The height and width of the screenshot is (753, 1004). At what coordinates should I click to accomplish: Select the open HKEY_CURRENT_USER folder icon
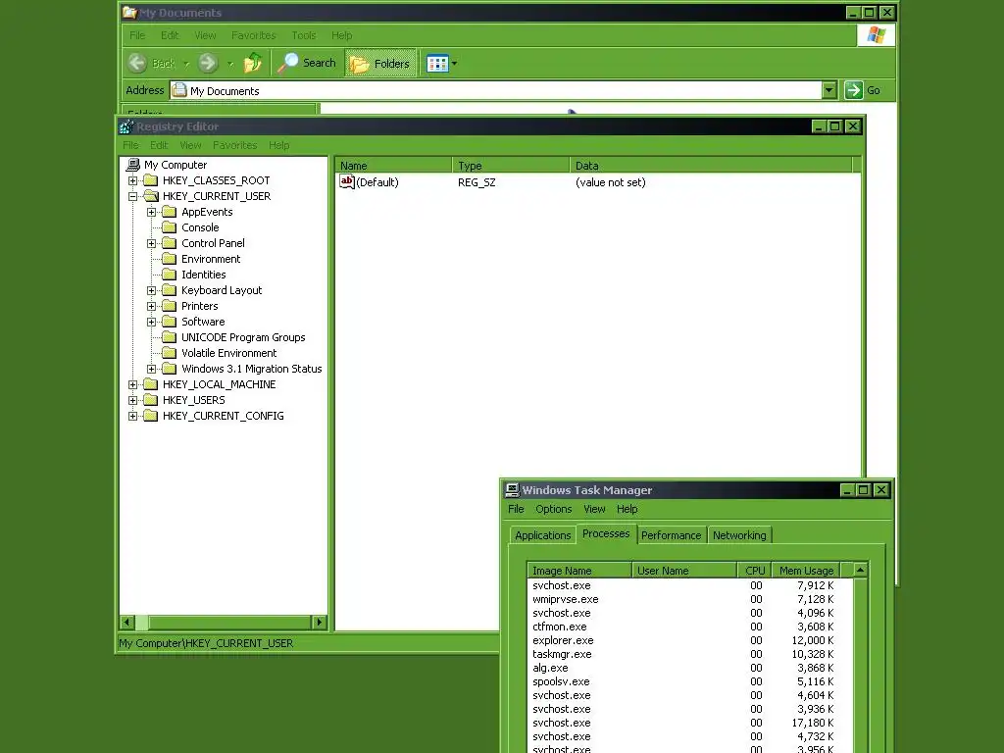point(150,196)
